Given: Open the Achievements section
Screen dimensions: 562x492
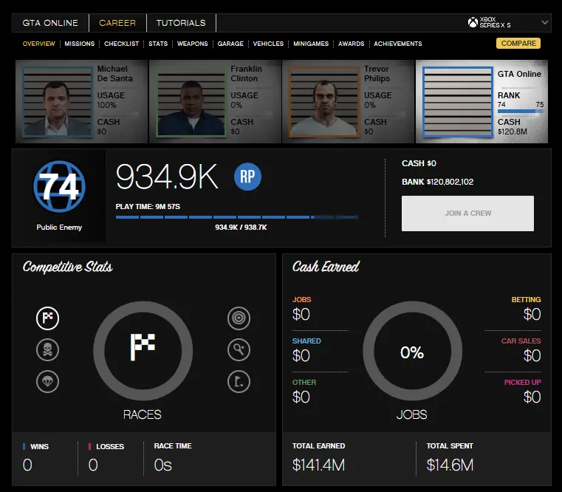Looking at the screenshot, I should tap(397, 44).
